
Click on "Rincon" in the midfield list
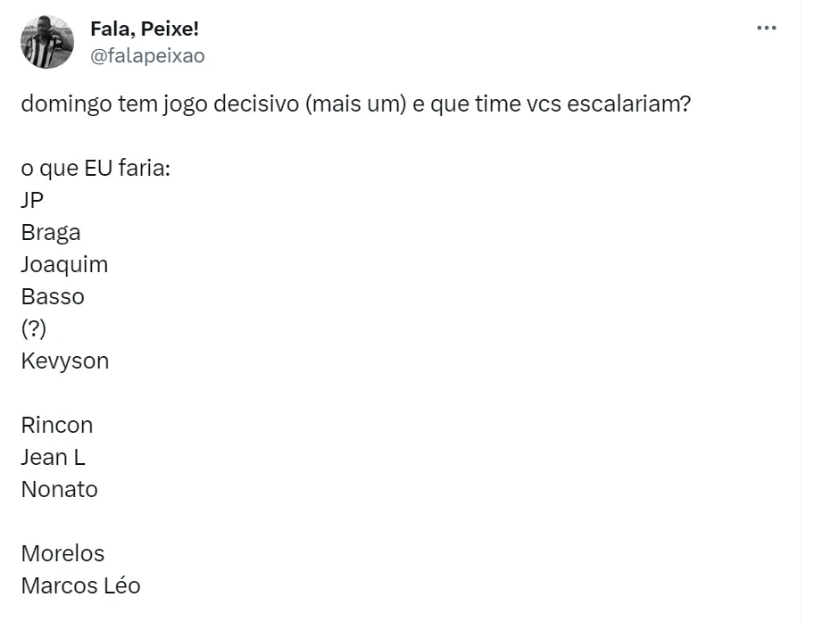[x=57, y=425]
